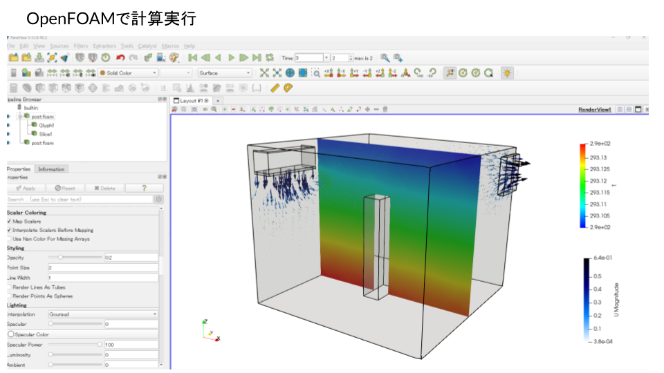Jump to first frame
The width and height of the screenshot is (664, 373).
[193, 57]
